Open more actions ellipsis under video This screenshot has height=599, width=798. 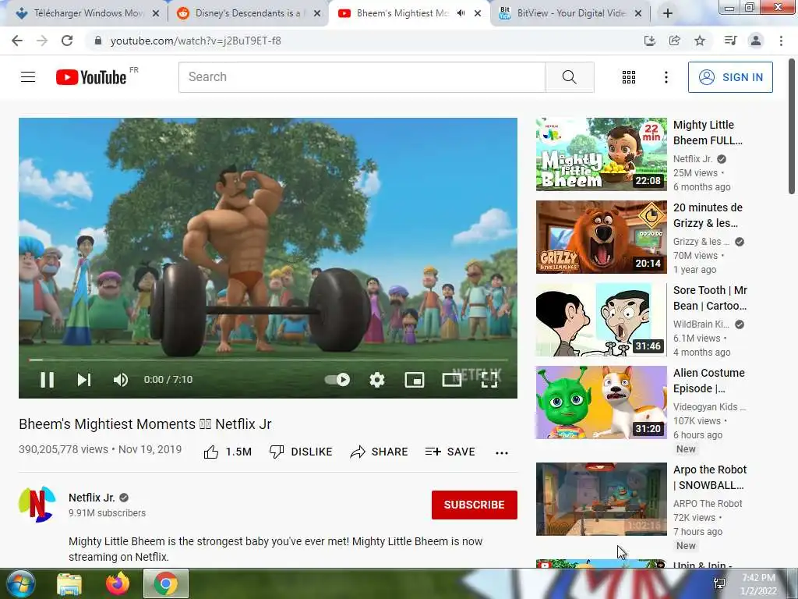[x=502, y=453]
